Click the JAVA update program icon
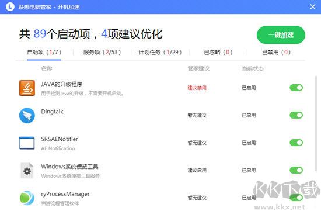This screenshot has height=211, width=321. tap(27, 88)
